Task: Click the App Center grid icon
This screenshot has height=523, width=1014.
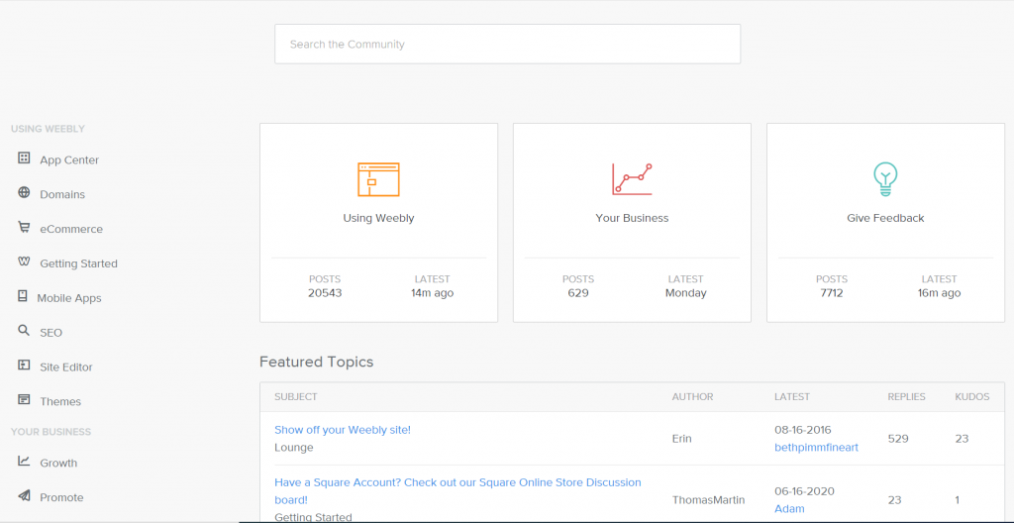Action: [x=24, y=157]
